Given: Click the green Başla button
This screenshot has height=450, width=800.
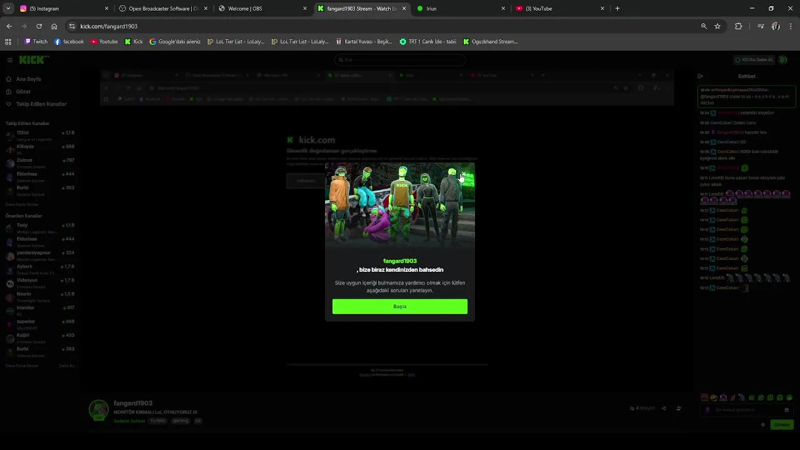Looking at the screenshot, I should (400, 306).
